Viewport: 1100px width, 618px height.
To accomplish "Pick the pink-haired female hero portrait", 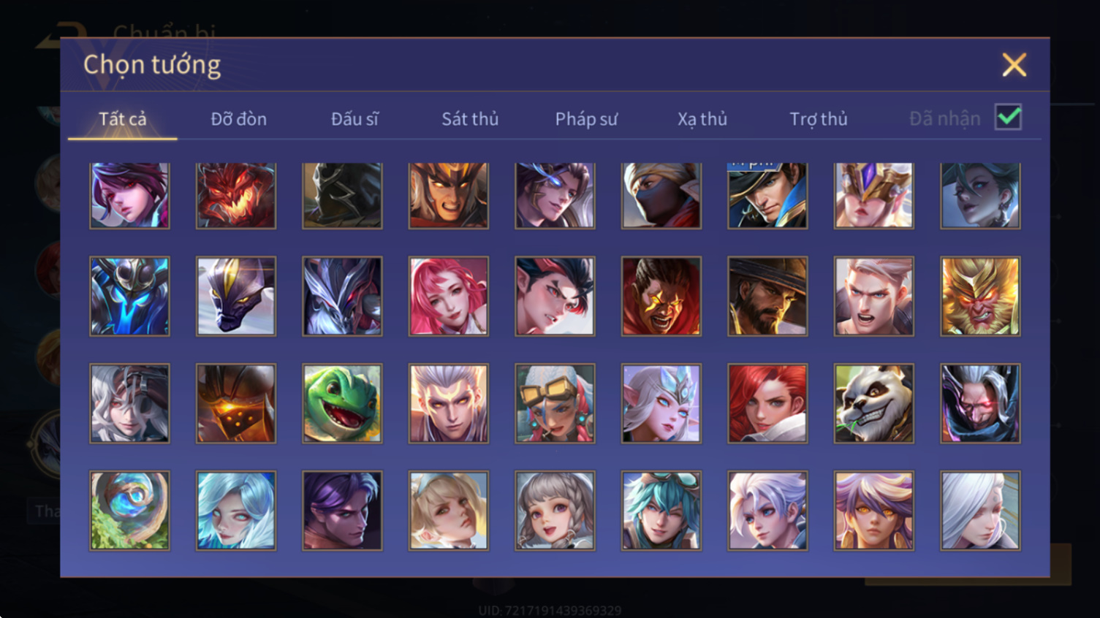I will (x=449, y=296).
